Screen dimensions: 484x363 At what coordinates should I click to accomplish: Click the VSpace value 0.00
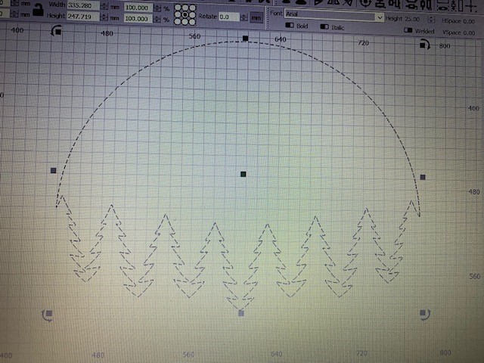(x=469, y=33)
